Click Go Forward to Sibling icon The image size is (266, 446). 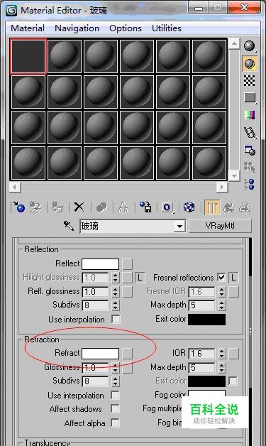(x=245, y=207)
